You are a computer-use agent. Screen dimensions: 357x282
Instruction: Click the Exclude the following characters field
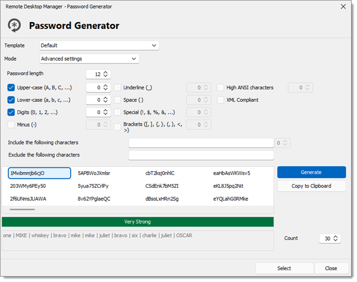[x=201, y=155]
